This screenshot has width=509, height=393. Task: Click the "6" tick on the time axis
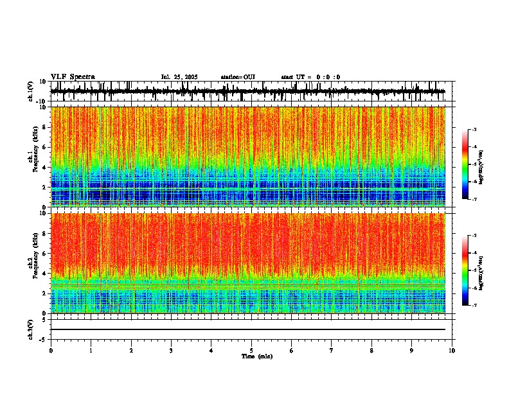point(292,350)
